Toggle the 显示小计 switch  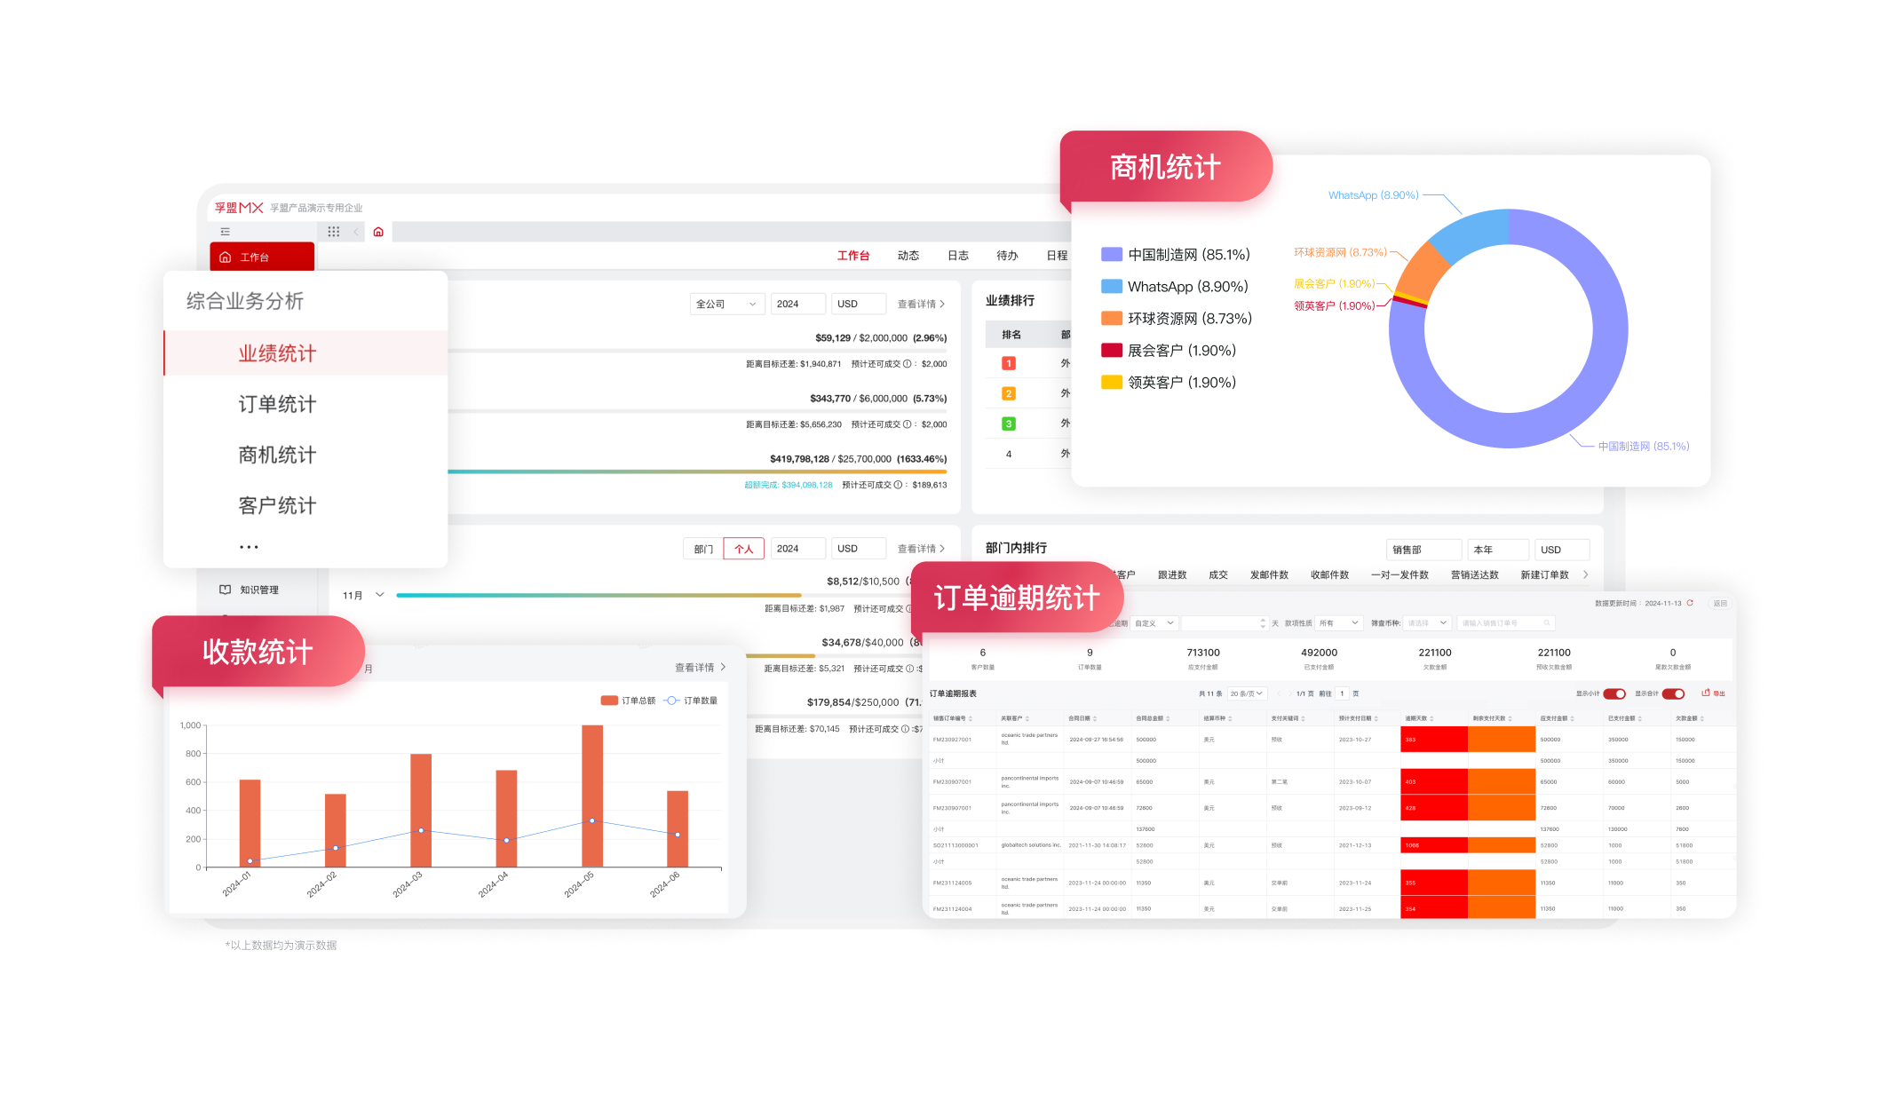[1613, 693]
